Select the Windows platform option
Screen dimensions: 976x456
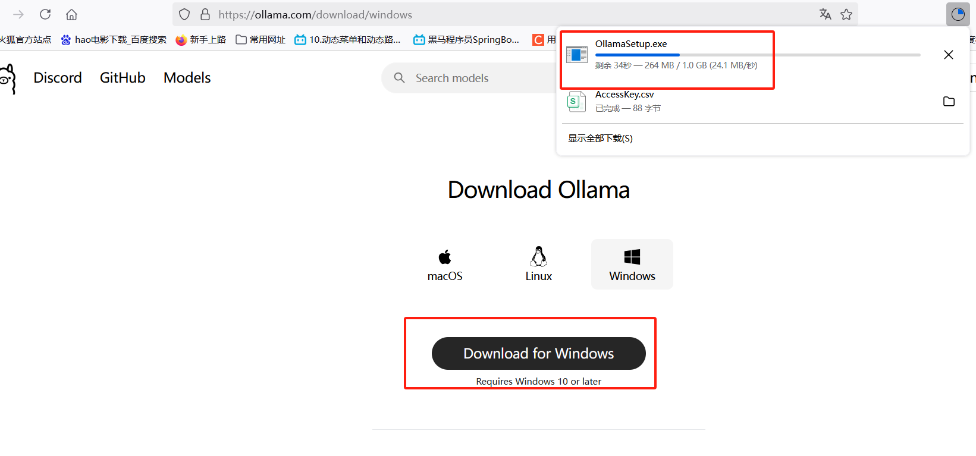pos(632,265)
